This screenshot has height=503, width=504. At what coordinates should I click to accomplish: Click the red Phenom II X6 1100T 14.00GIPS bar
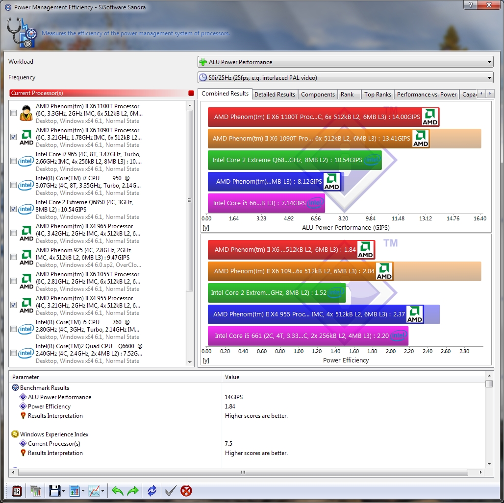point(324,117)
